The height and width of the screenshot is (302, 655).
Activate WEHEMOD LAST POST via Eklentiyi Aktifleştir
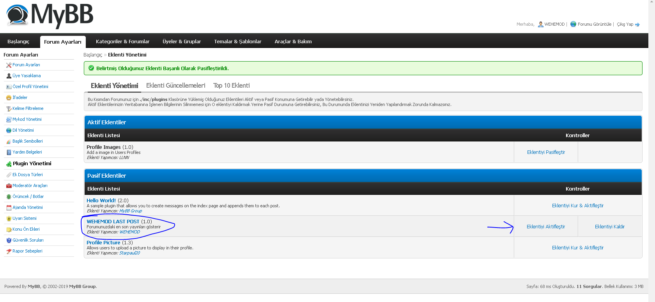[546, 227]
